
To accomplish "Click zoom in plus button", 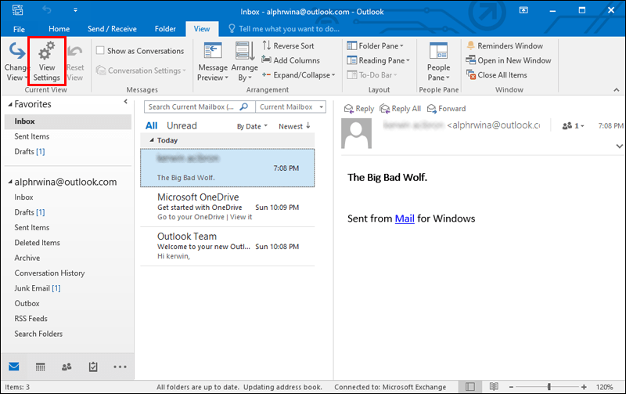I will 584,387.
